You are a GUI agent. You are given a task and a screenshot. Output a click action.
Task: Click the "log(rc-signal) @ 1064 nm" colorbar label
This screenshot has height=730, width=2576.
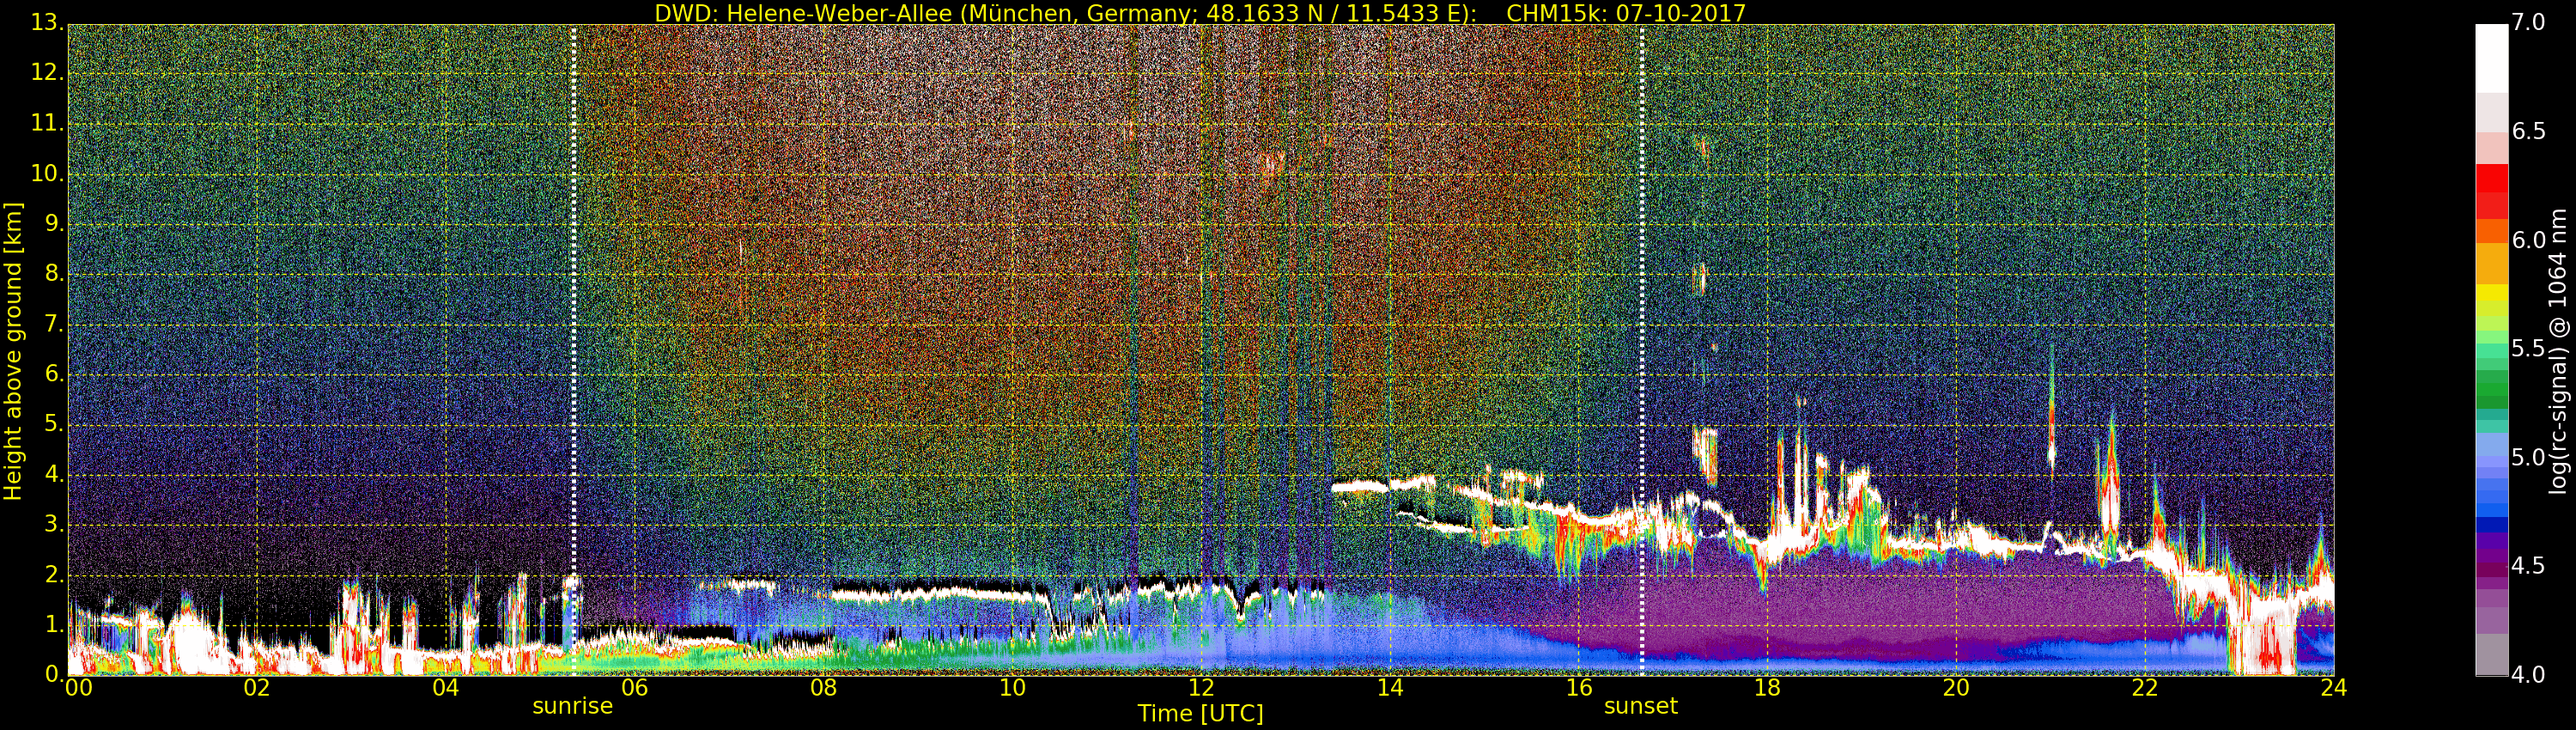(2557, 350)
